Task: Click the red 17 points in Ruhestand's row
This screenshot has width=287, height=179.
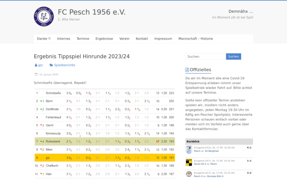Action: tap(157, 142)
